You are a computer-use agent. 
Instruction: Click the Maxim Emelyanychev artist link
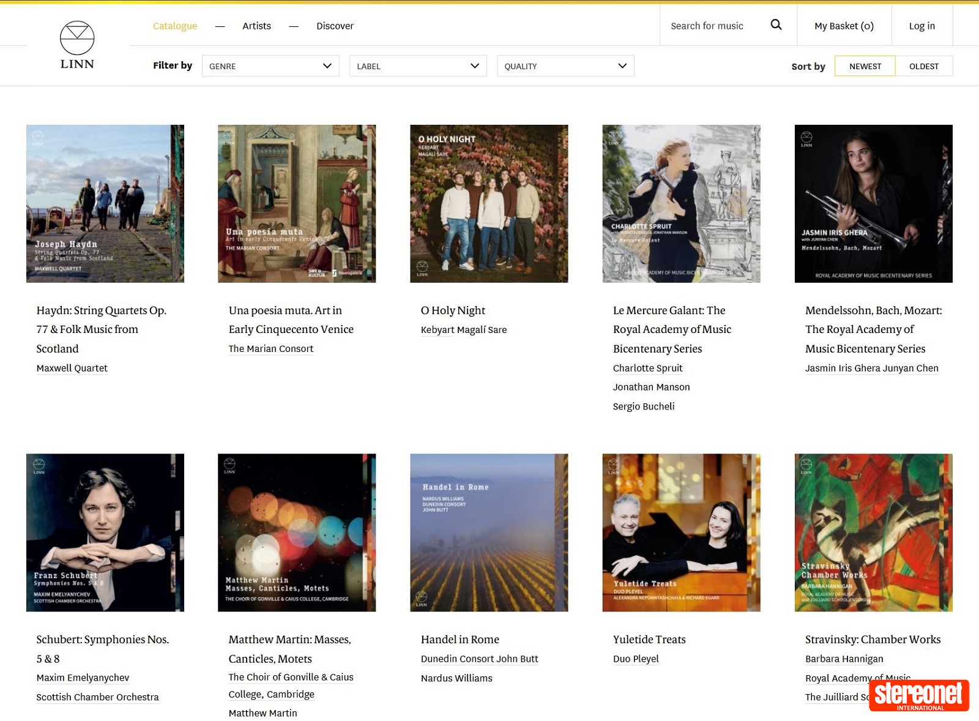pyautogui.click(x=83, y=678)
